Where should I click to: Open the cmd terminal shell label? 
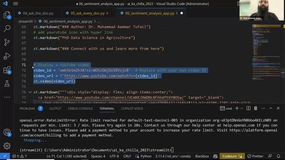(226, 108)
